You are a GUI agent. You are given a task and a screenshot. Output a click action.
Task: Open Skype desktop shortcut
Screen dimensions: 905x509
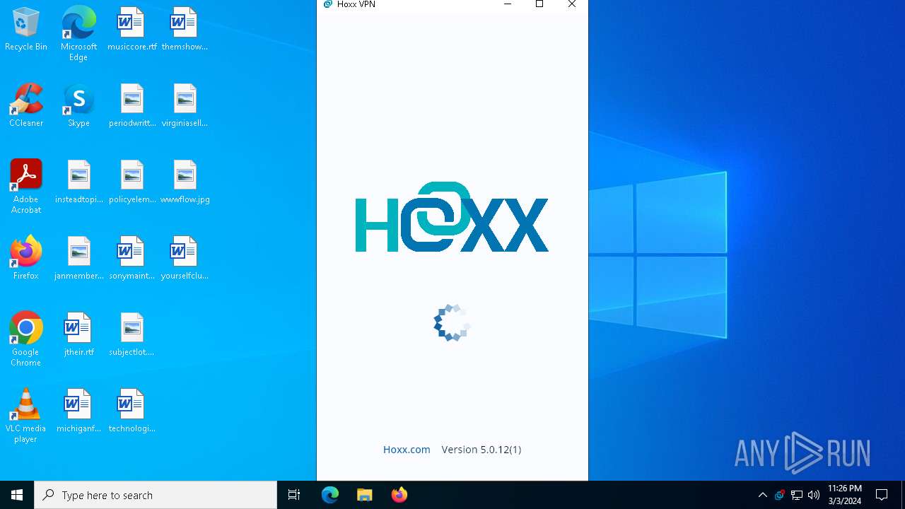[x=78, y=105]
